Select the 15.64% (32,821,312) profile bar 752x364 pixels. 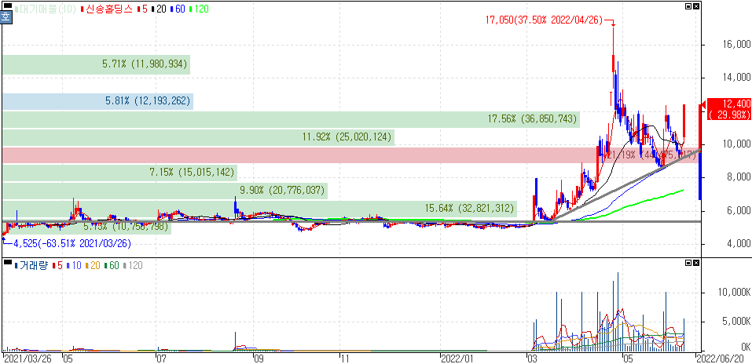click(259, 209)
